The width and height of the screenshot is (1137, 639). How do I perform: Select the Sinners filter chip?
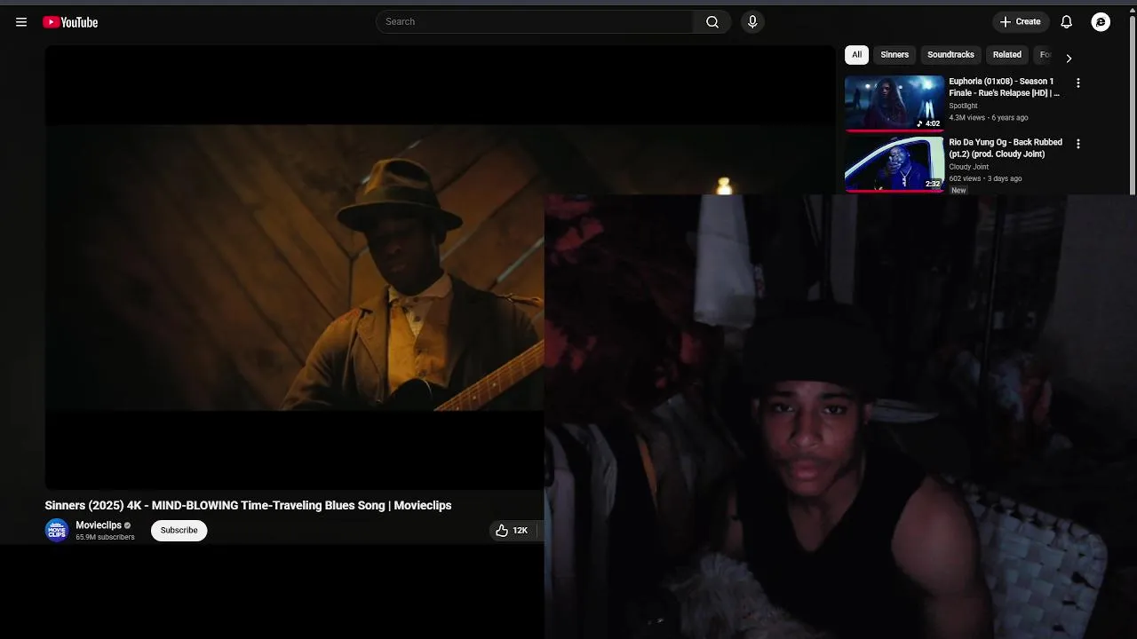click(x=894, y=54)
